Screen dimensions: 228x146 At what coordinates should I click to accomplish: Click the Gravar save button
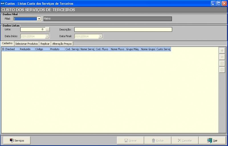click(x=130, y=141)
